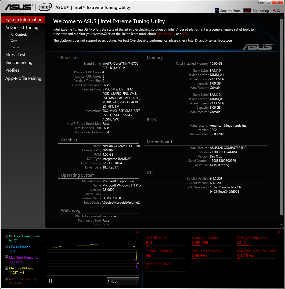
Task: Click scrollbar up arrow in main panel
Action: (281, 17)
